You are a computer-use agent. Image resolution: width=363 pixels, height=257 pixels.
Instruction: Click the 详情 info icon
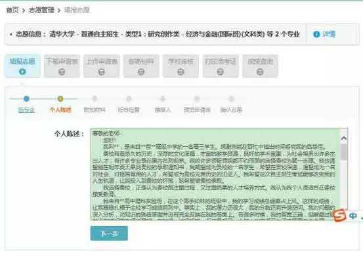pyautogui.click(x=316, y=34)
